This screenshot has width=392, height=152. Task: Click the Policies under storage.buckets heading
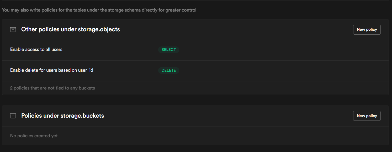click(62, 116)
